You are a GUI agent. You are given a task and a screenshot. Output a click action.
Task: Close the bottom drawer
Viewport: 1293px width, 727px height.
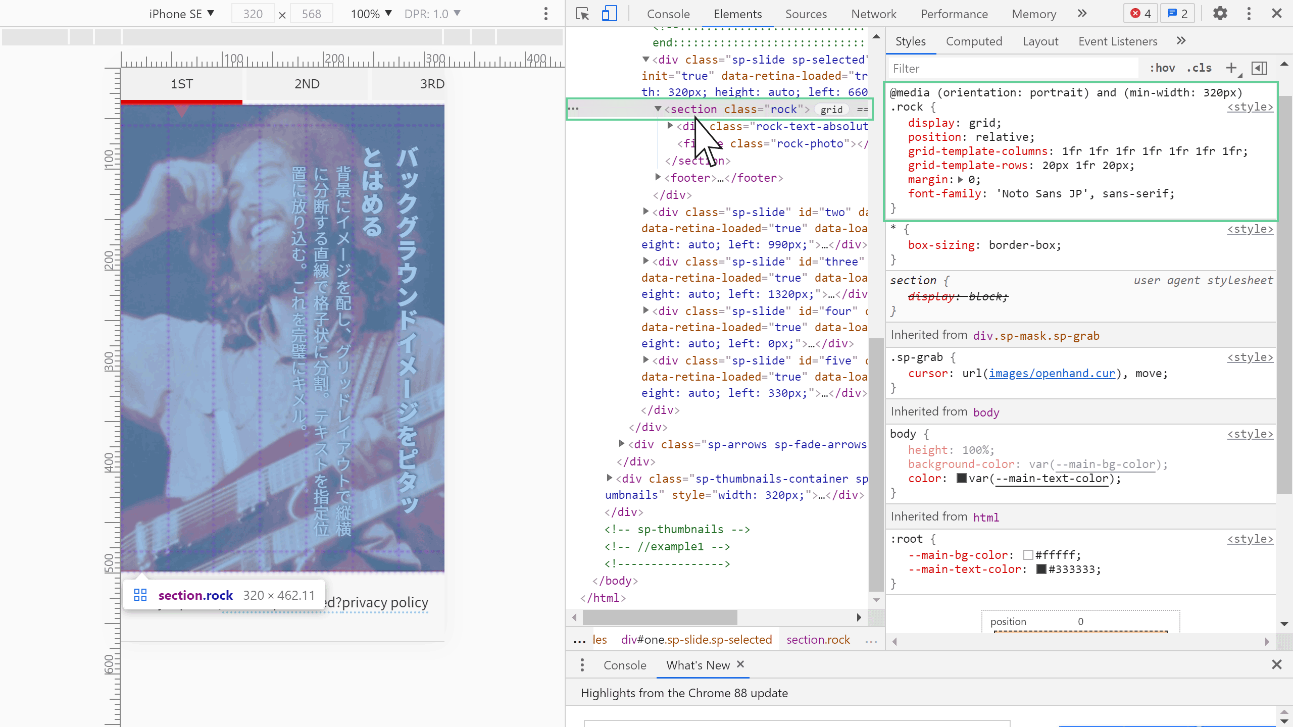click(1277, 664)
